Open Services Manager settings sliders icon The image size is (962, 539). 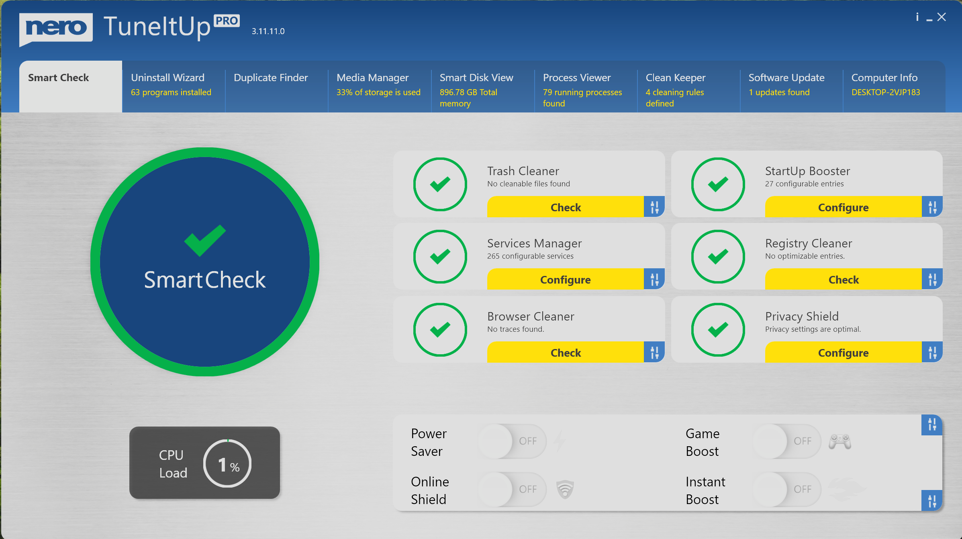point(654,279)
